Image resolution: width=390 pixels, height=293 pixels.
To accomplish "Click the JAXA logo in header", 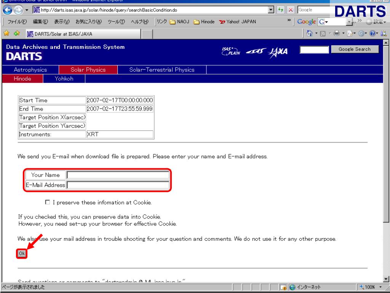I will coord(278,52).
